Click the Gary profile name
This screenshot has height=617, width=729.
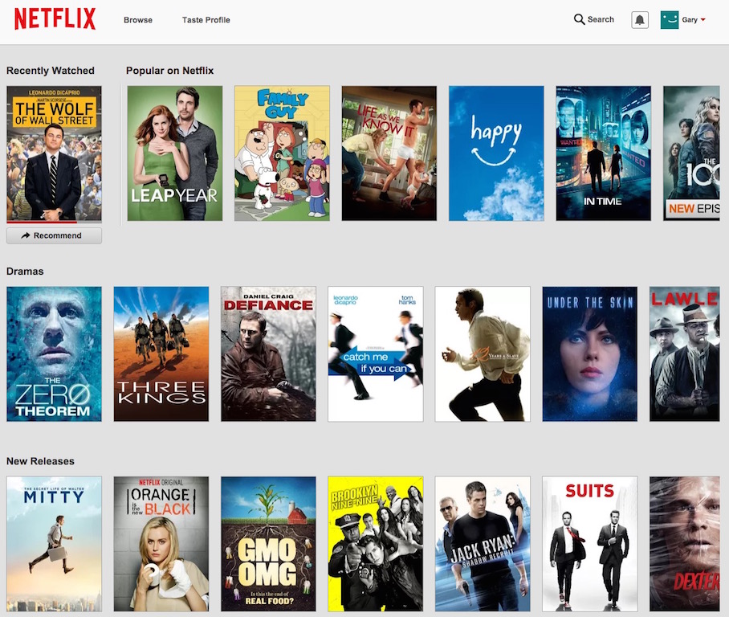690,19
